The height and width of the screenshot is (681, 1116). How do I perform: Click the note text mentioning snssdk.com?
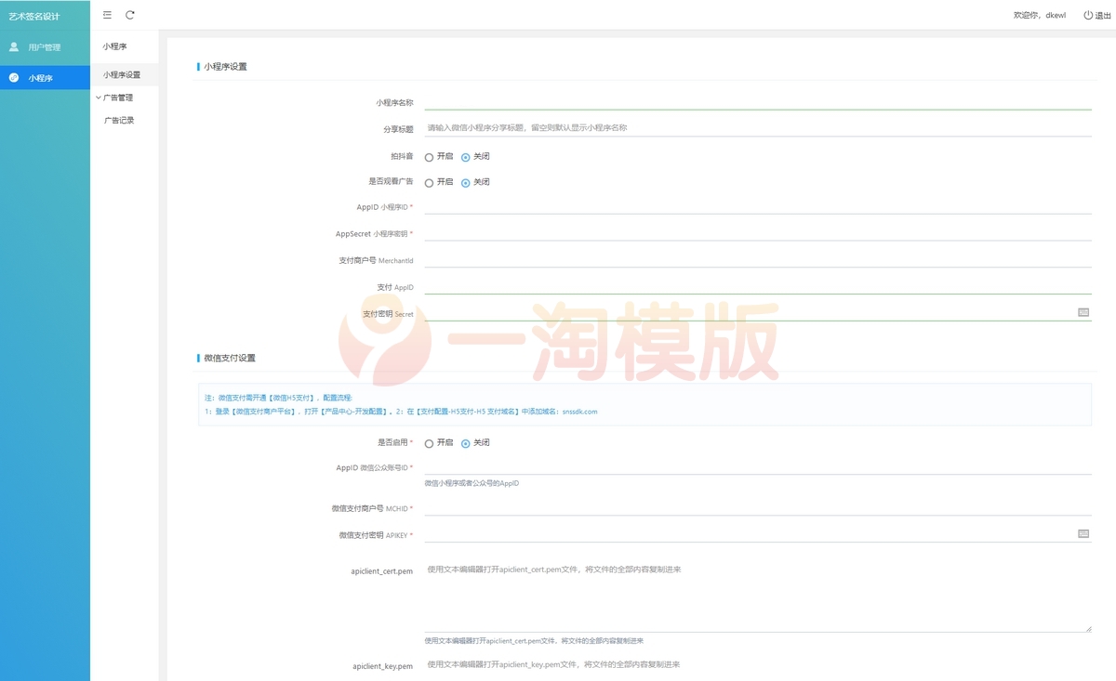(401, 411)
